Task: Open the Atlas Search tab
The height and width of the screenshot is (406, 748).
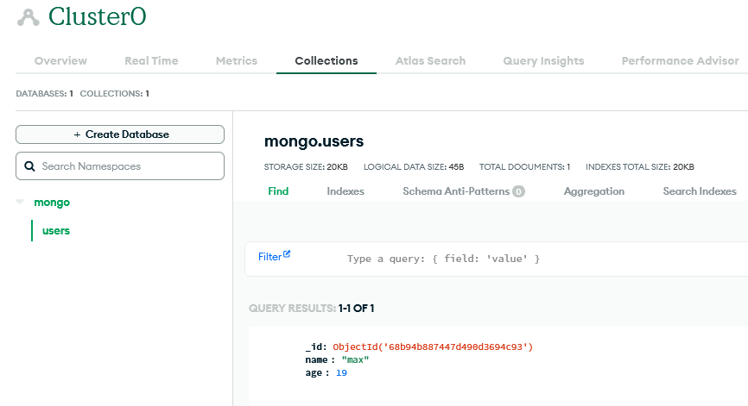Action: click(430, 61)
